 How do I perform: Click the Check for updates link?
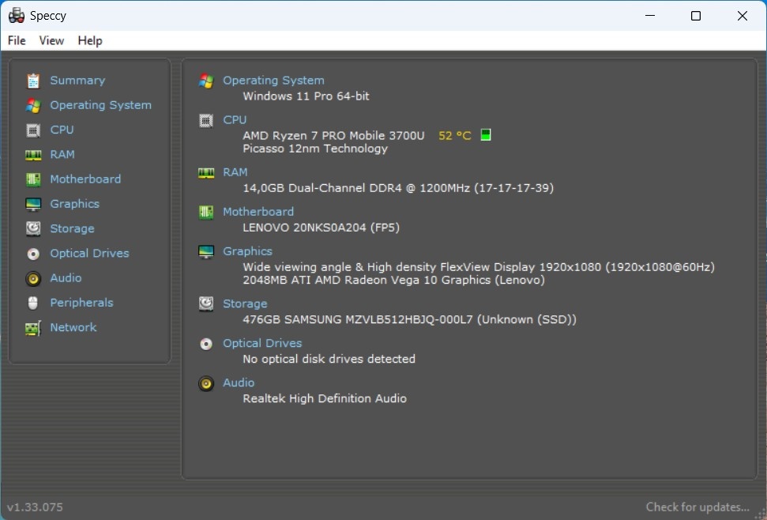(697, 507)
